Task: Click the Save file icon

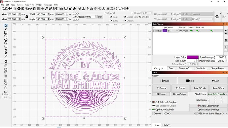Action: point(11,9)
